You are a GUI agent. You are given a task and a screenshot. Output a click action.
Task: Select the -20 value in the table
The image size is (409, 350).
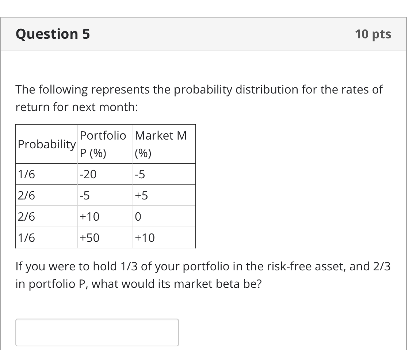(88, 174)
